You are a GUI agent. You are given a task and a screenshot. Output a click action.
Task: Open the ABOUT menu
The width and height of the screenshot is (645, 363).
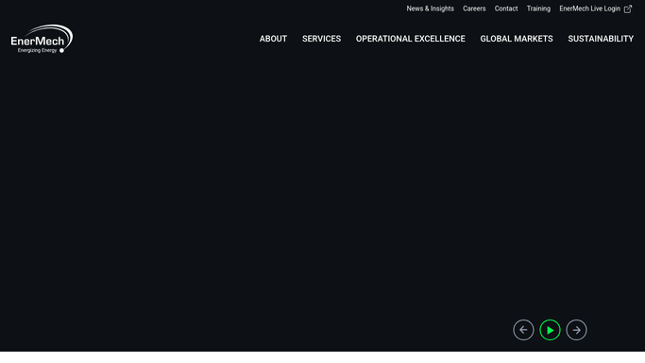(x=273, y=39)
